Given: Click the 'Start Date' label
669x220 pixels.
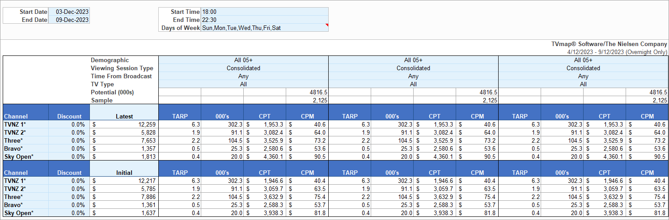Looking at the screenshot, I should click(x=34, y=12).
